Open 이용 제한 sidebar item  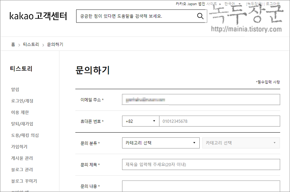pos(20,113)
